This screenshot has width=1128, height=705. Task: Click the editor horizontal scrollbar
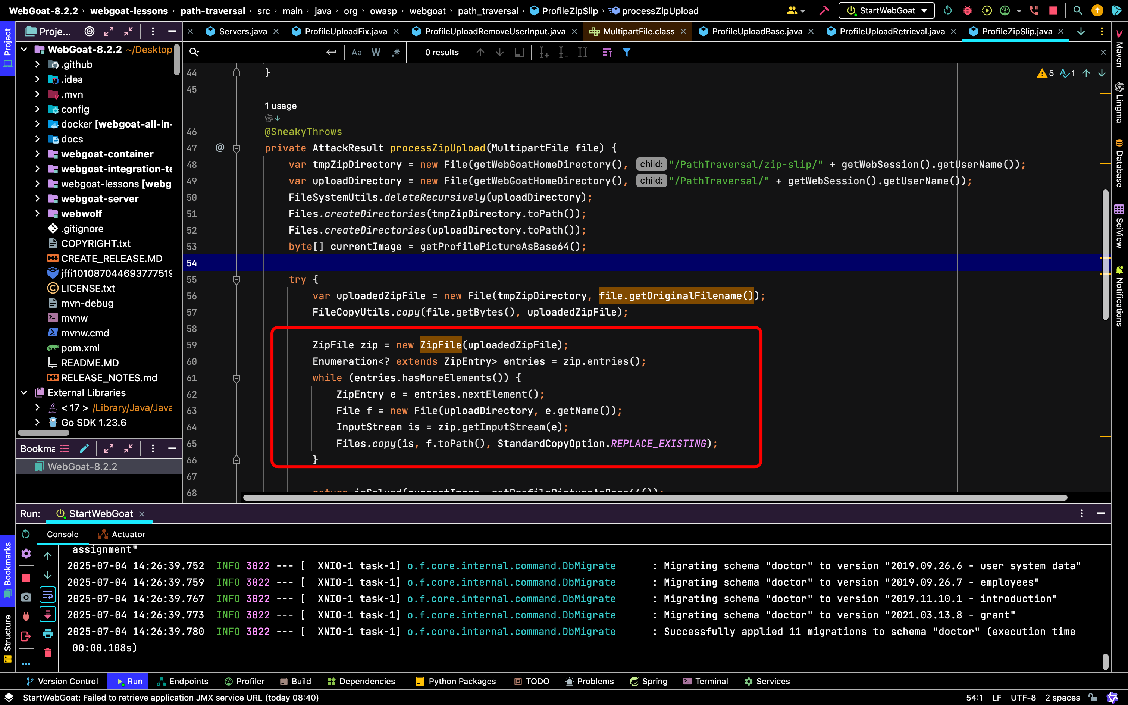tap(655, 498)
